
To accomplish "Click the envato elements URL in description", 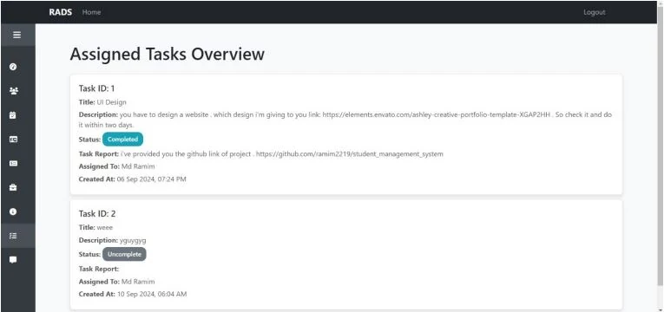I will [x=437, y=114].
